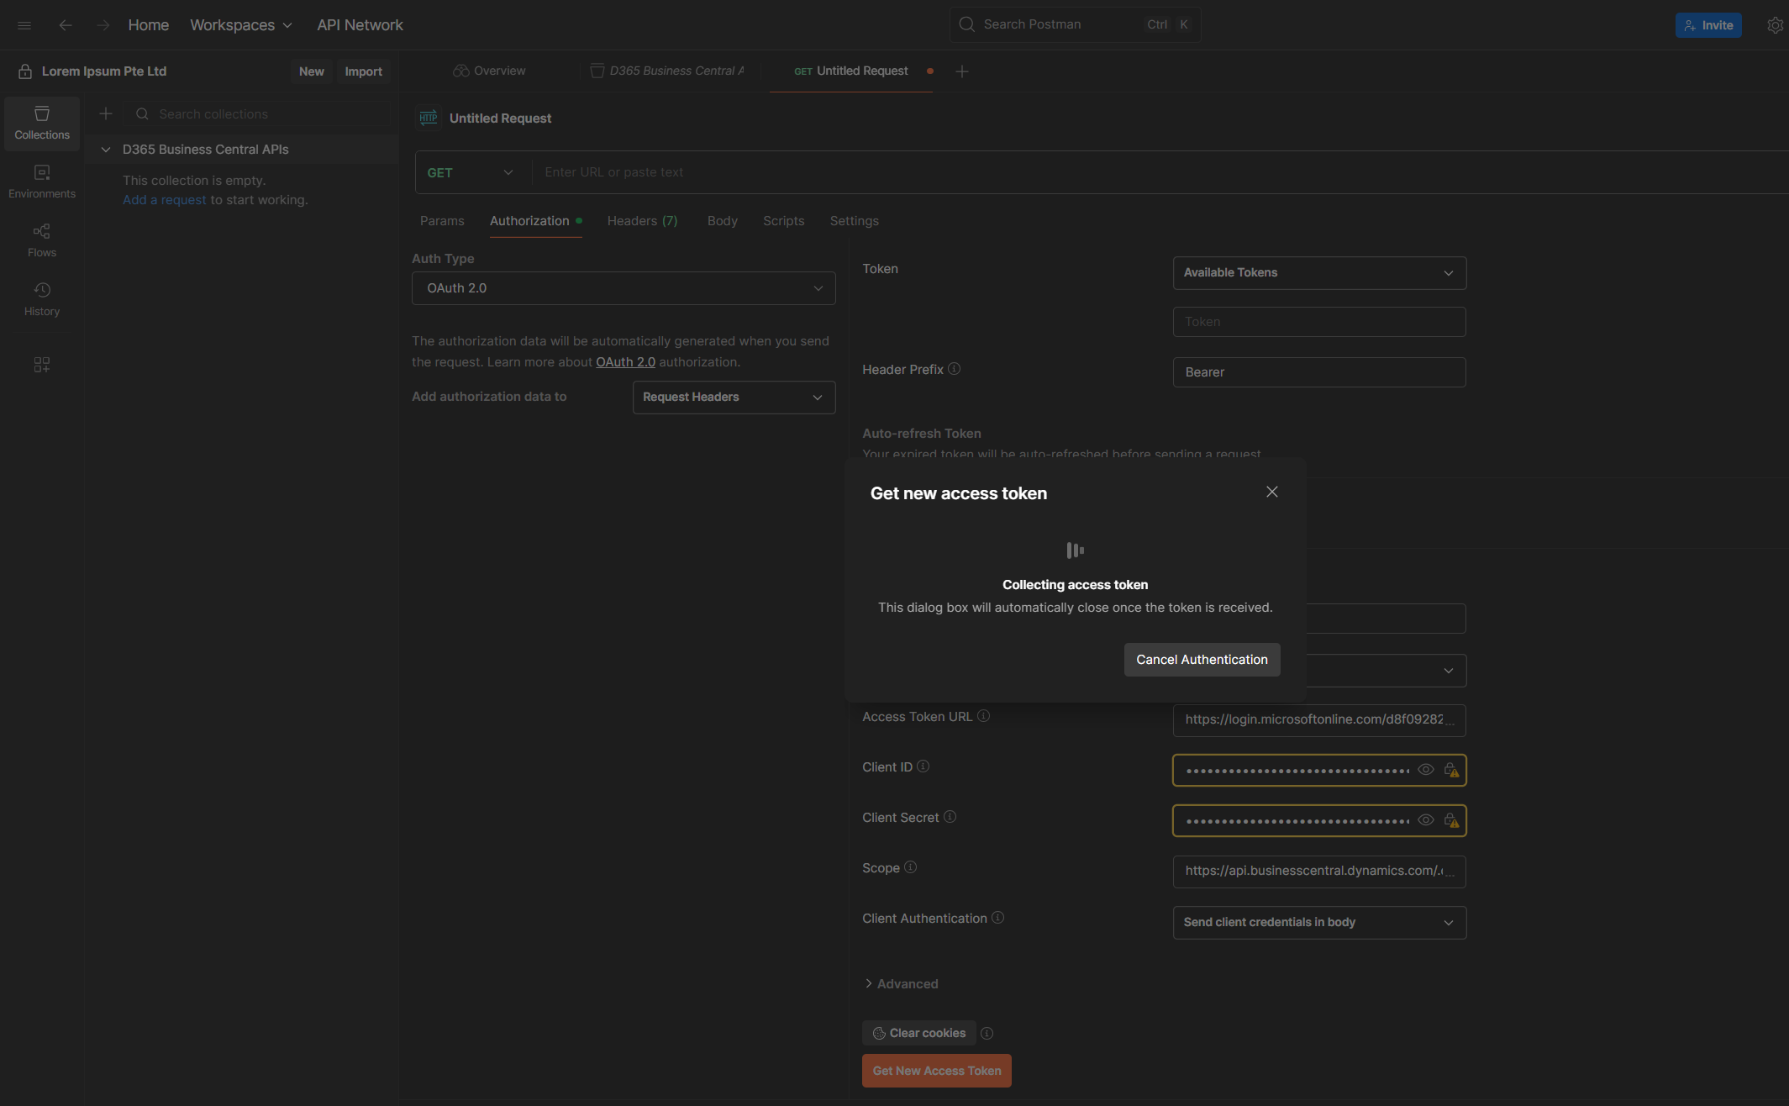Close the Get new access token dialog
Image resolution: width=1789 pixels, height=1106 pixels.
click(x=1272, y=492)
